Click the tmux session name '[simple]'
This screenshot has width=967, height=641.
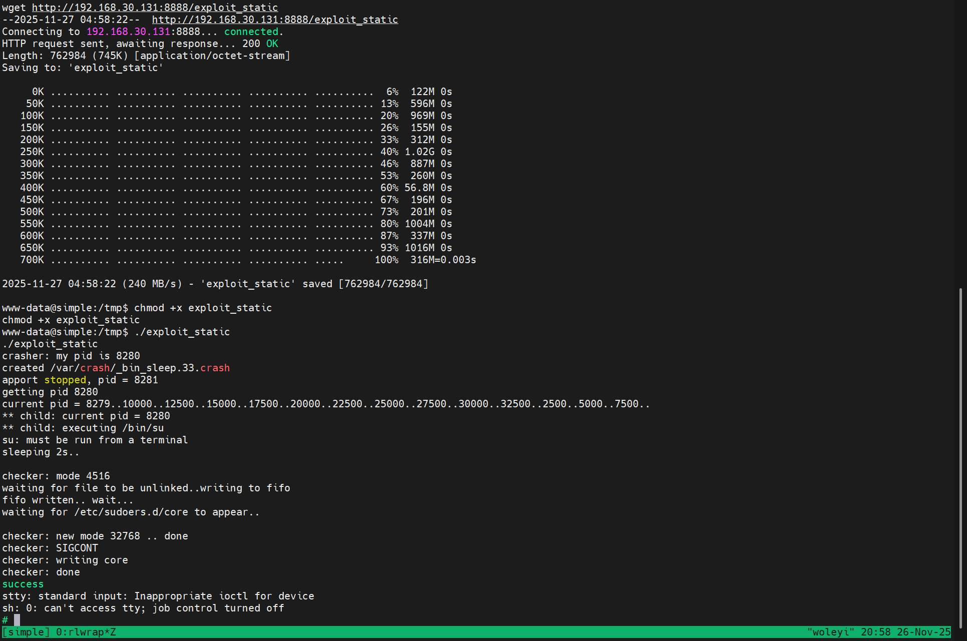click(26, 632)
